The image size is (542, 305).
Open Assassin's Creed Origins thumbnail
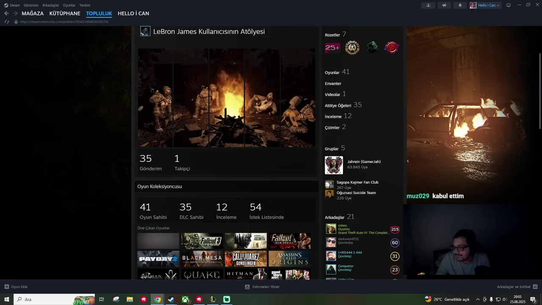[x=290, y=258]
